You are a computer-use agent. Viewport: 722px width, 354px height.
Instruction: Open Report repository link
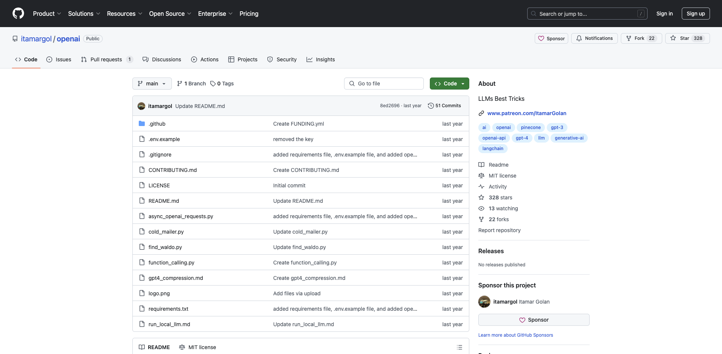click(499, 230)
